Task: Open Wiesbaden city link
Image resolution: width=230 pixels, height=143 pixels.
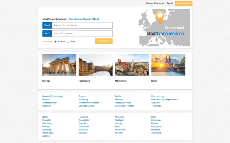Action: coord(48,133)
